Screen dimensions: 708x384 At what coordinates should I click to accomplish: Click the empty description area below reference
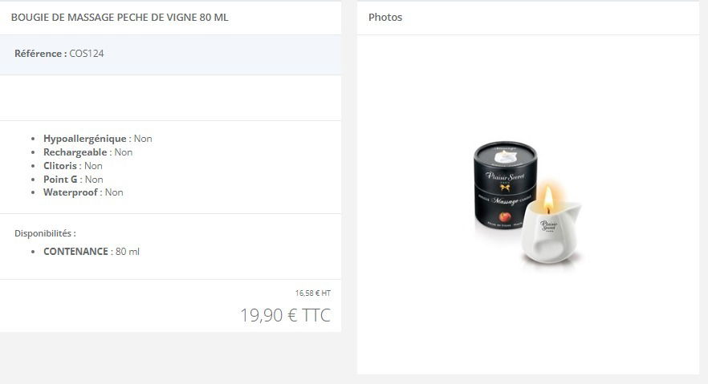[170, 98]
